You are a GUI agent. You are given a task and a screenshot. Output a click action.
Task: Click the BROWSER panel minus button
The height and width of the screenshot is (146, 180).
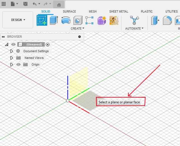tap(79, 37)
